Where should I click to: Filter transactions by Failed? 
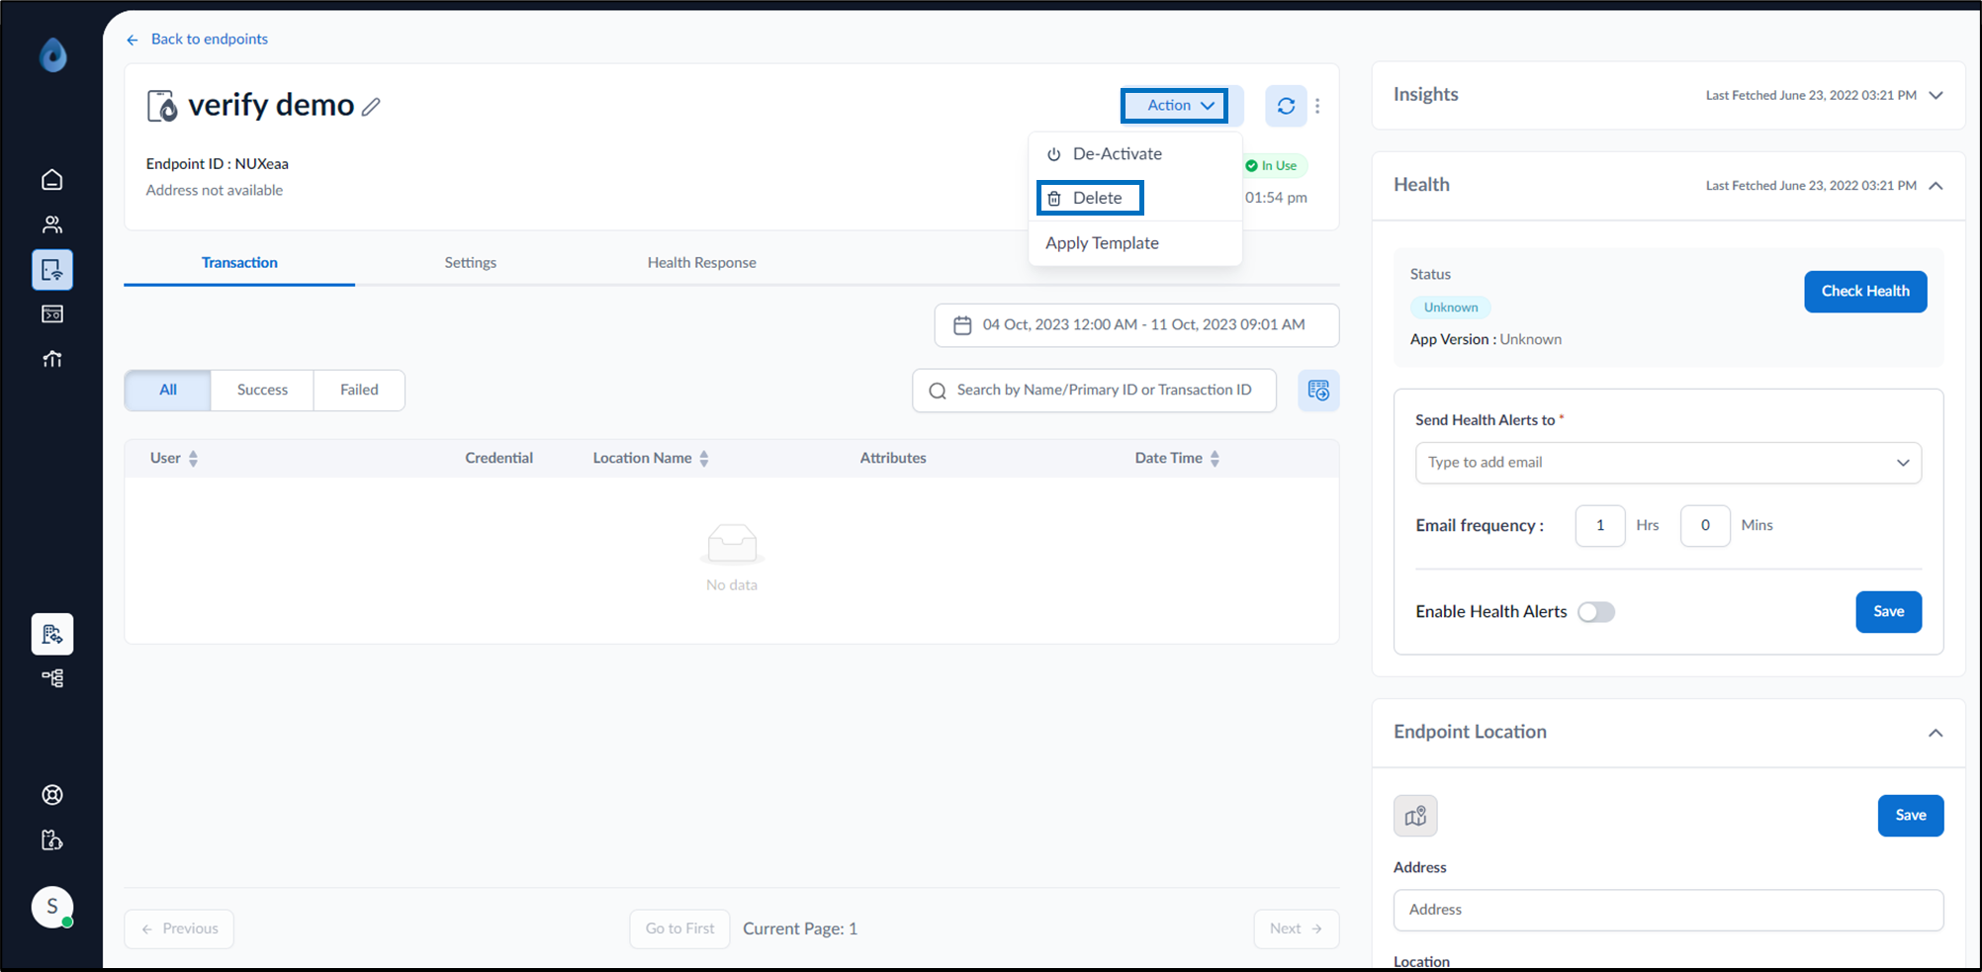coord(359,391)
